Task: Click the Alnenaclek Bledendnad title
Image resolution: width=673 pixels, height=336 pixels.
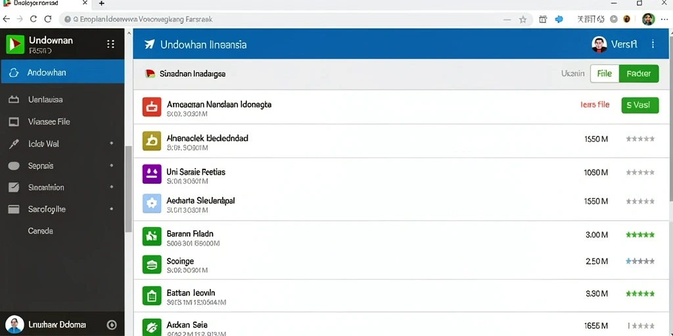Action: tap(207, 138)
